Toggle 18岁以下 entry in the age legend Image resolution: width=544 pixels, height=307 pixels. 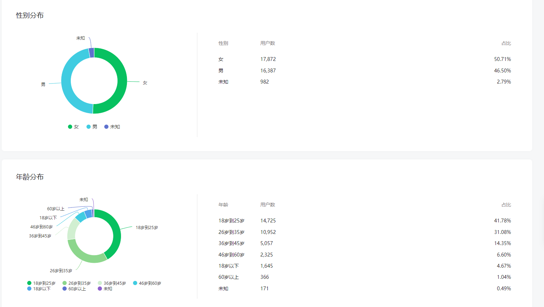39,289
